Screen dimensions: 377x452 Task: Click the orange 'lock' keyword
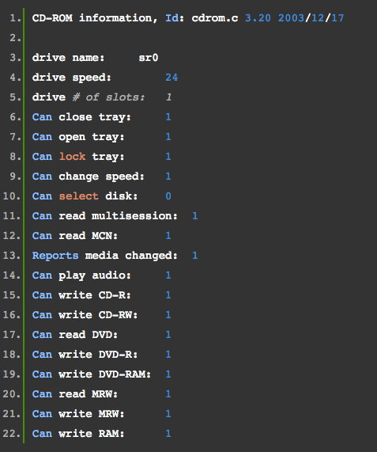pyautogui.click(x=72, y=157)
